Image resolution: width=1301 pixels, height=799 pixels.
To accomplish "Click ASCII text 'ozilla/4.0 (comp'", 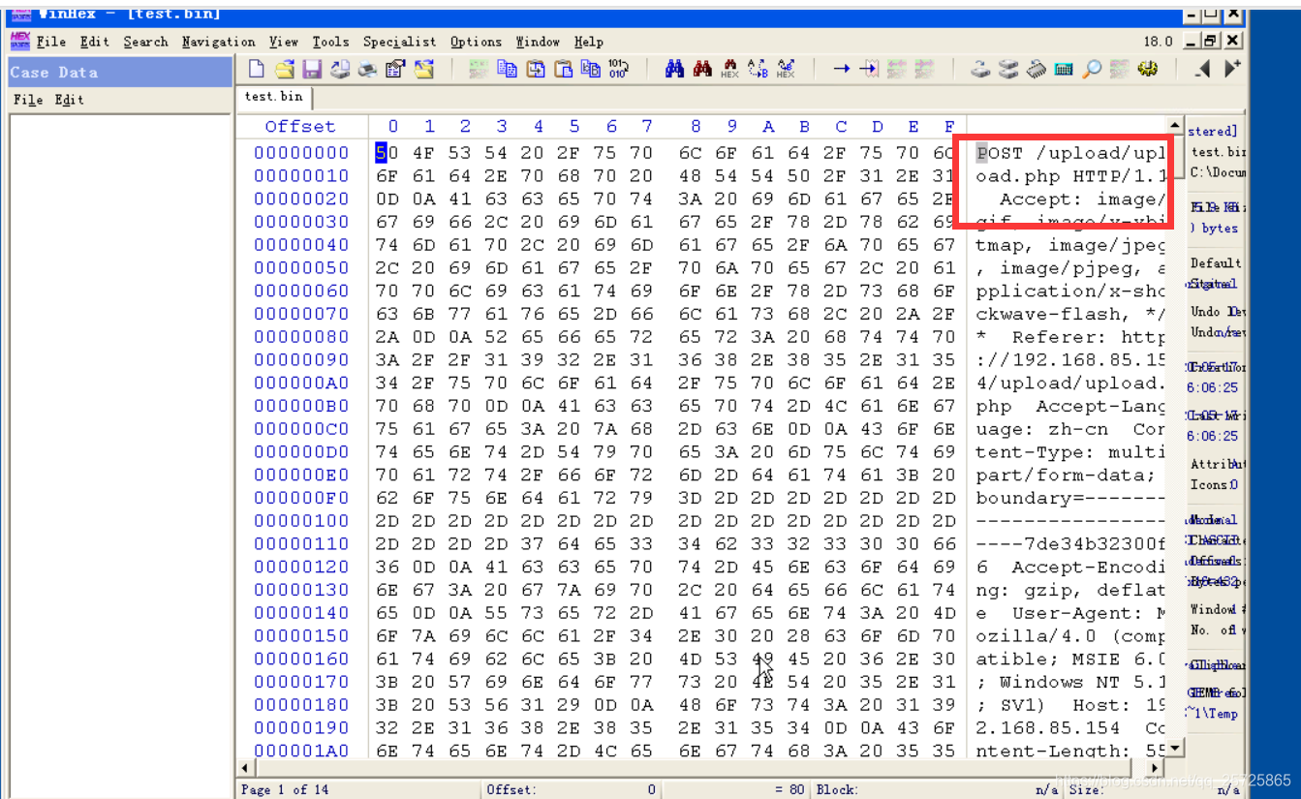I will point(1070,635).
